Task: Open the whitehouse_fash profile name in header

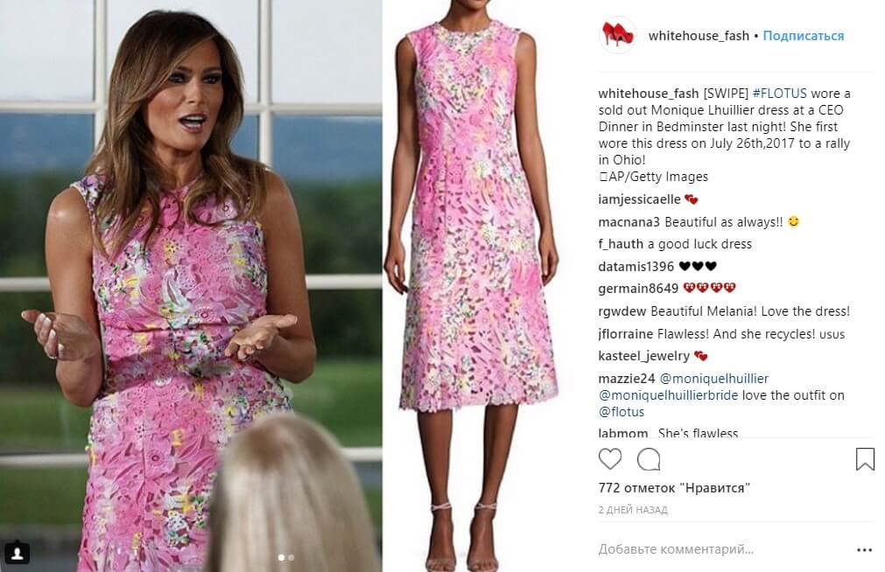Action: 699,36
